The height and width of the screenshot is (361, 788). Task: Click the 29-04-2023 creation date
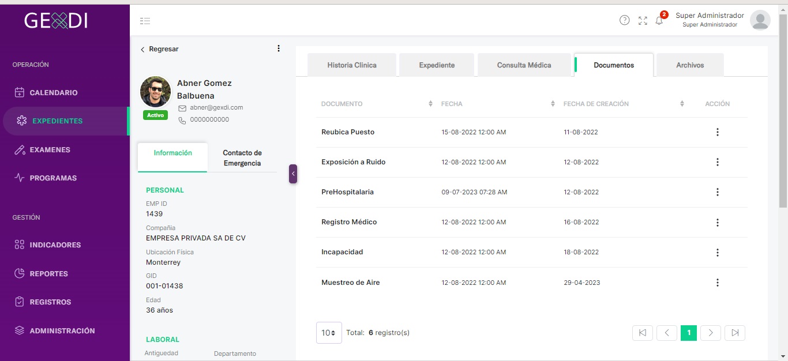click(582, 283)
